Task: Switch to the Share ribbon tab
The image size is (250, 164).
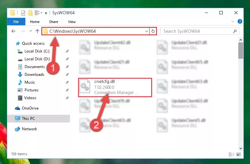Action: coord(54,22)
